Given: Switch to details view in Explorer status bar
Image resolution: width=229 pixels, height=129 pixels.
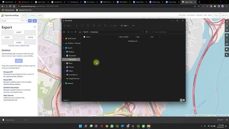Looking at the screenshot, I should coord(181,100).
